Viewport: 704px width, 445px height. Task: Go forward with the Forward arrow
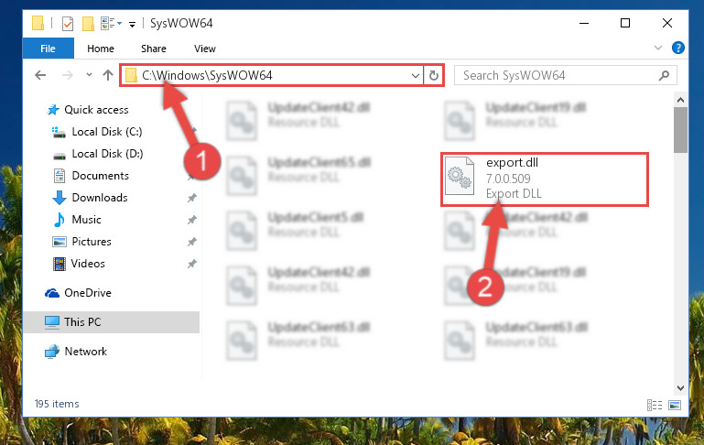click(68, 75)
